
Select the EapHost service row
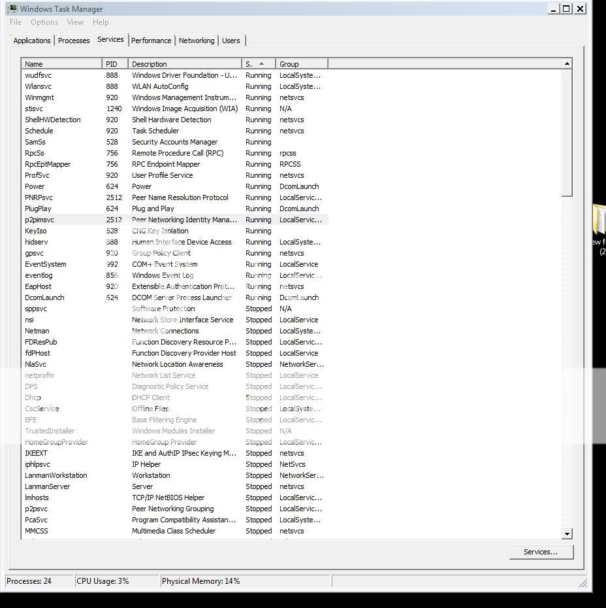coord(175,286)
